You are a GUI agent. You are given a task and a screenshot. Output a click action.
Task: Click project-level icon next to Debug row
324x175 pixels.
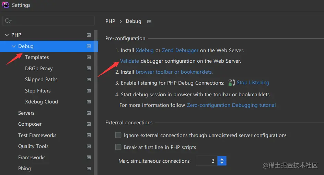[89, 46]
